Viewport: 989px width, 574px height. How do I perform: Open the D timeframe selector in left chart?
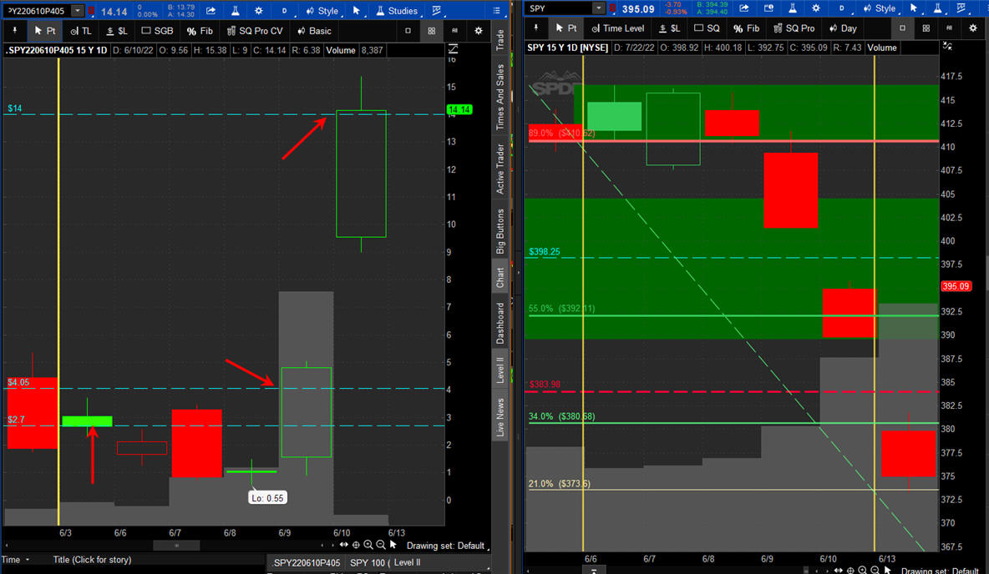click(285, 11)
